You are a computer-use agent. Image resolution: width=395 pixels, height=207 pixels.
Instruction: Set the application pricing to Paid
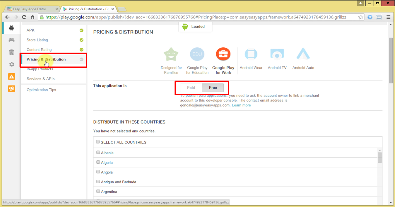point(190,88)
